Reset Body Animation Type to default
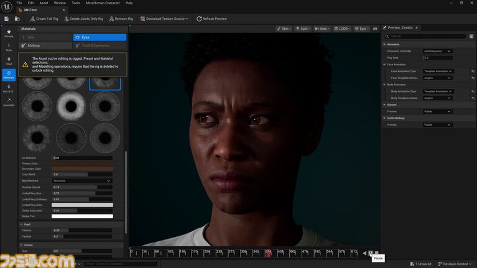 pos(473,91)
